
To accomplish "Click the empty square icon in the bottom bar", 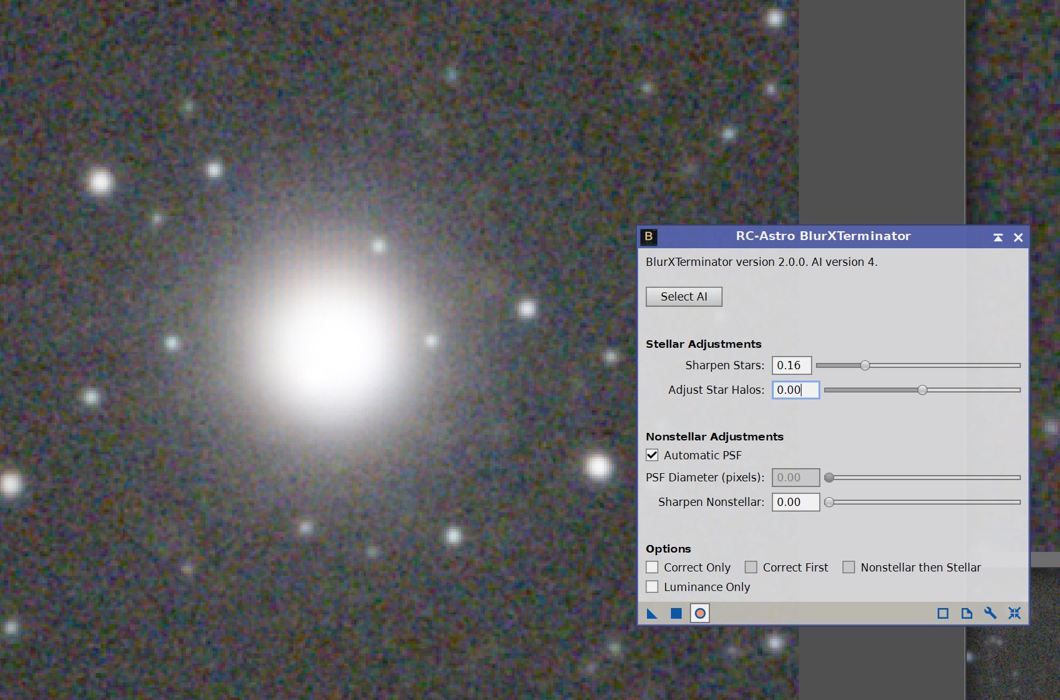I will 943,613.
